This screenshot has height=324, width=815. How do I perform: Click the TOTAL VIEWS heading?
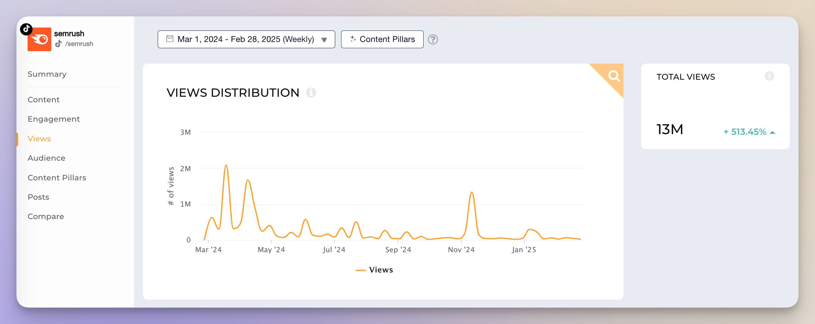point(686,77)
